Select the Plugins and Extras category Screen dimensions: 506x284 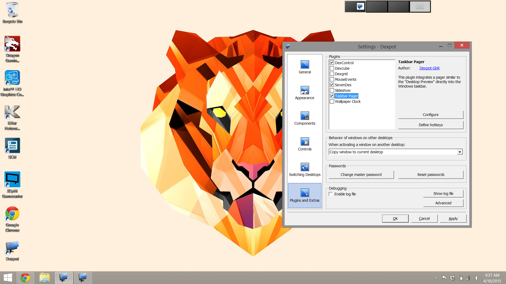tap(305, 195)
